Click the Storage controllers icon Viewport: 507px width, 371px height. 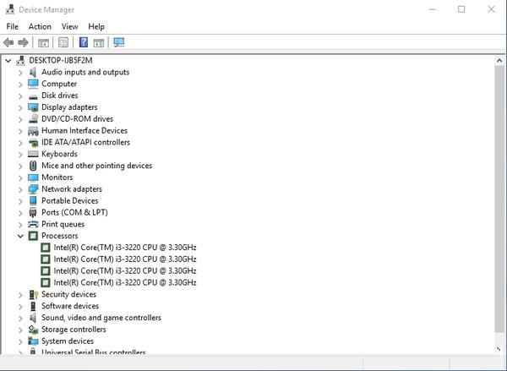tap(33, 330)
